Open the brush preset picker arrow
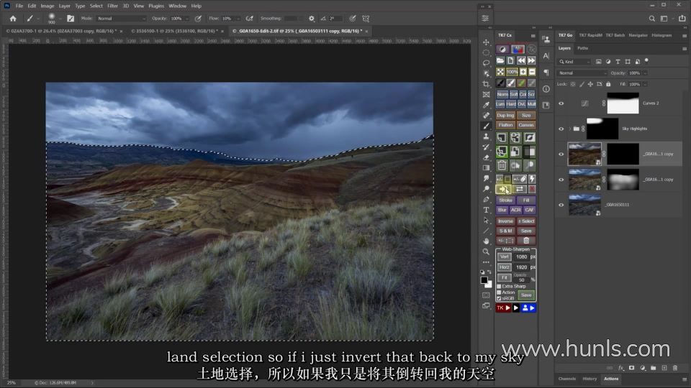 60,19
